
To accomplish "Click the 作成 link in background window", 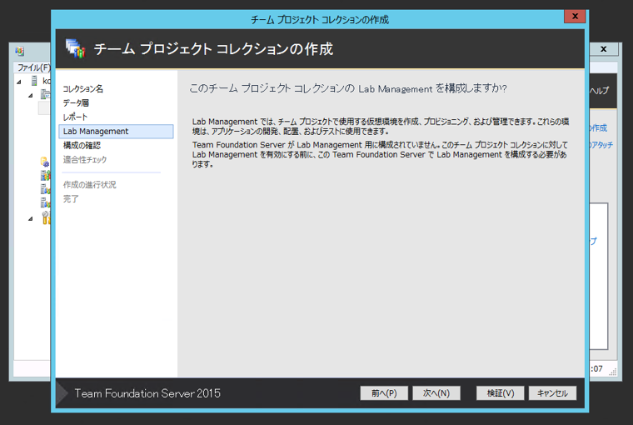I will 598,128.
